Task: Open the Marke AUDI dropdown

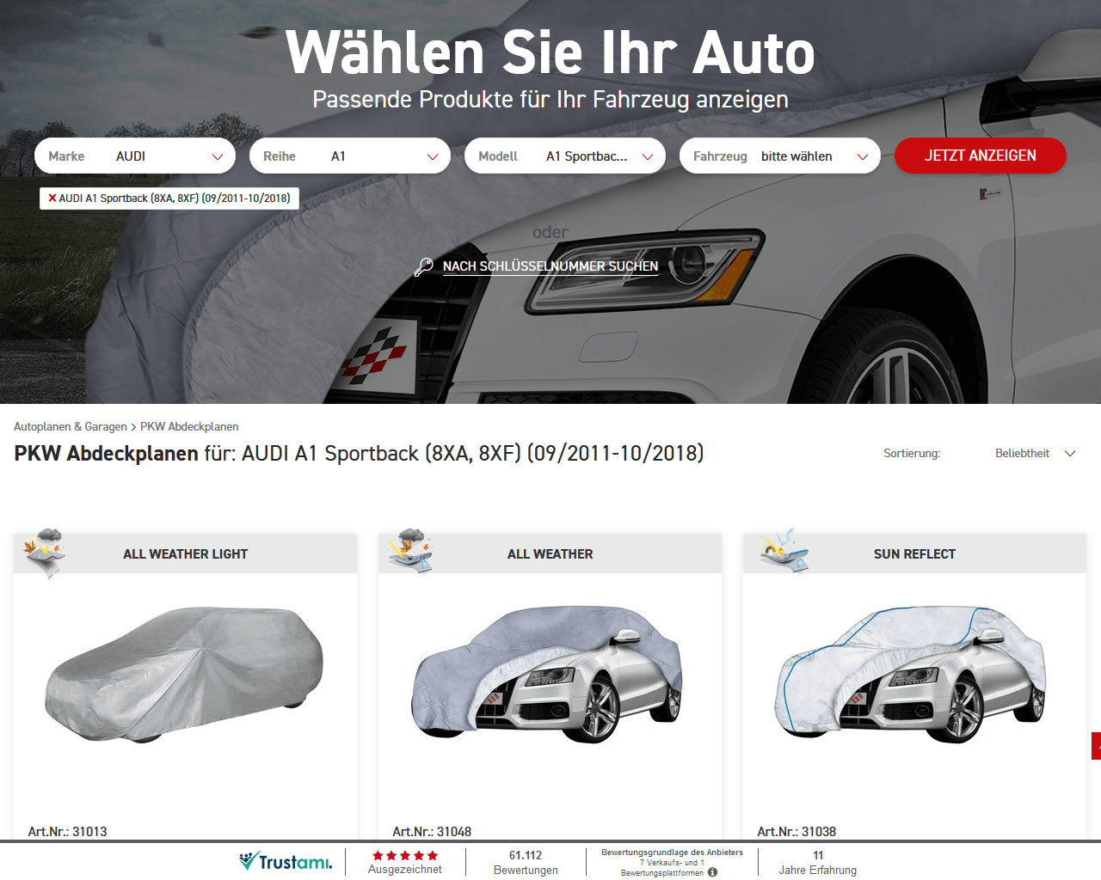Action: (x=135, y=156)
